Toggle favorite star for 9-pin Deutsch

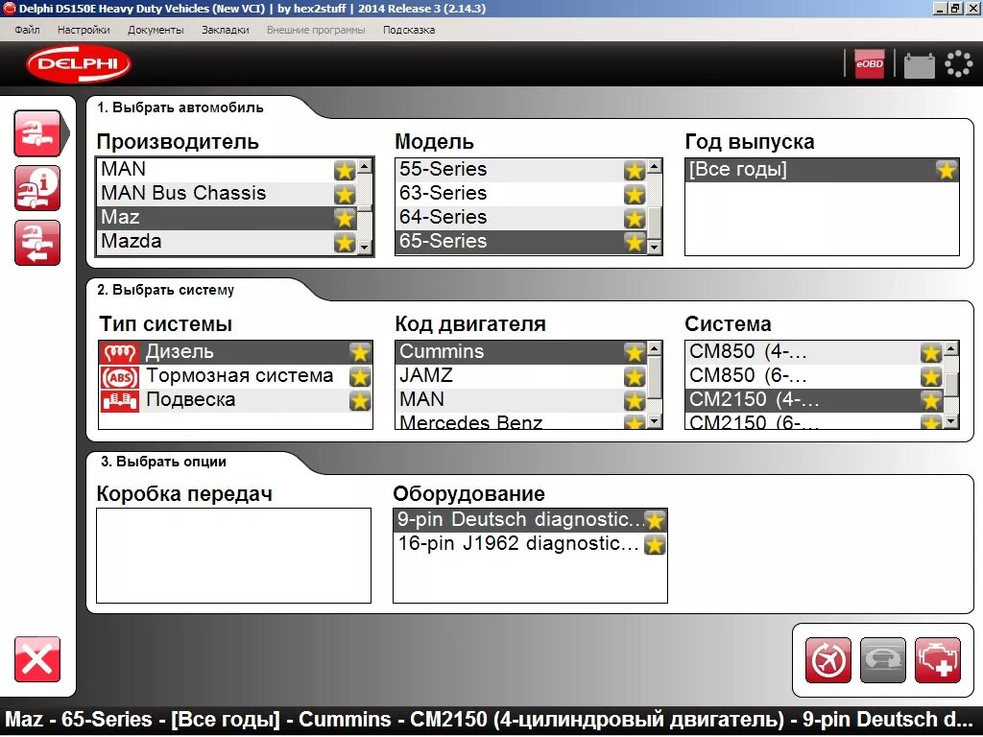coord(655,520)
